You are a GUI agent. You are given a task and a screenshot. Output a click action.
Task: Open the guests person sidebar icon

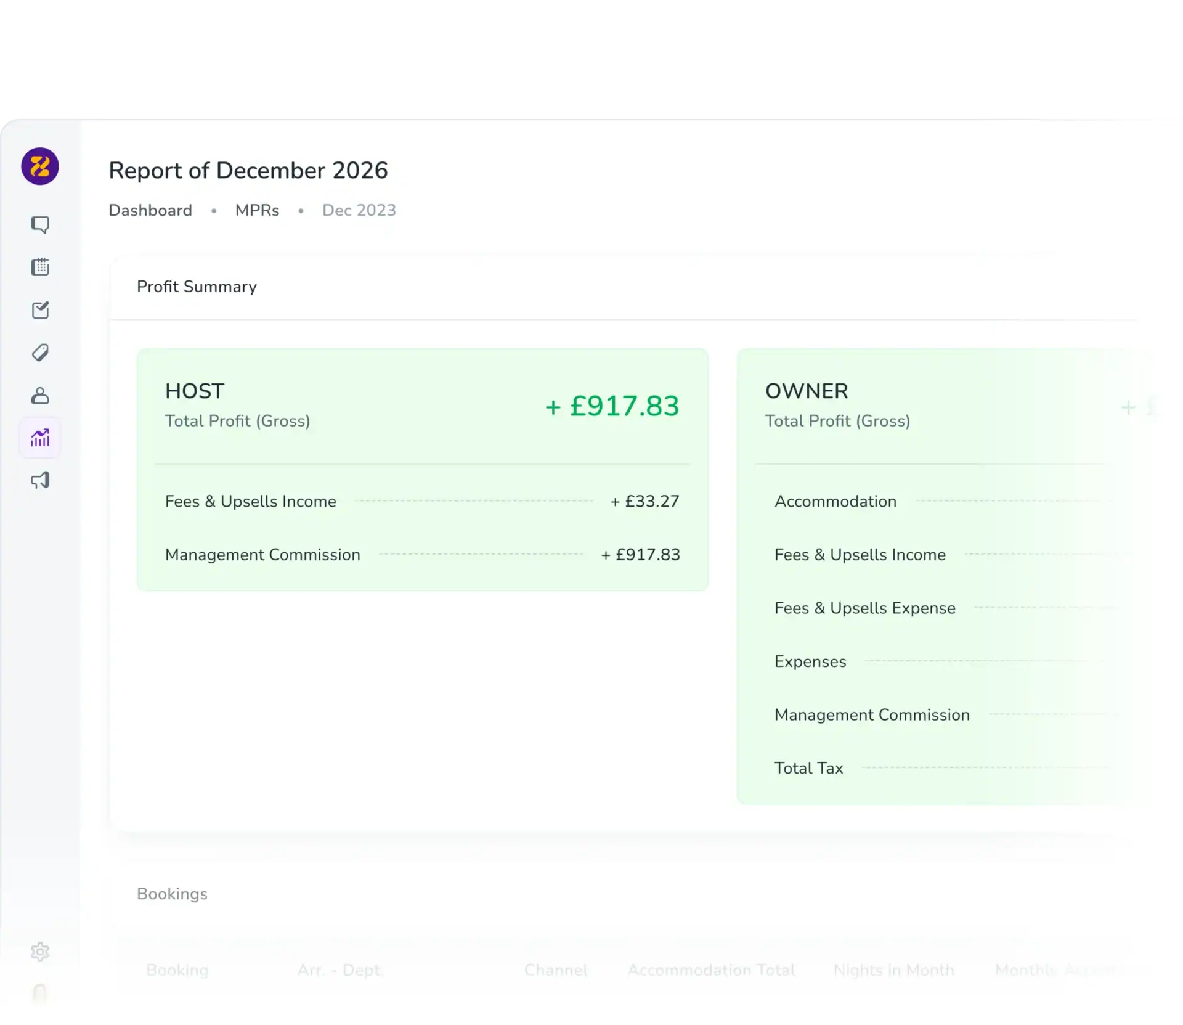[x=40, y=395]
